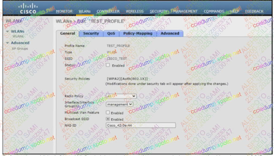Click the Profile Name label

tap(74, 46)
